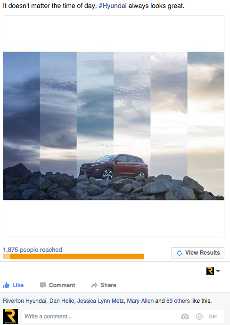Click the 1,875 people reached link
Image resolution: width=230 pixels, height=325 pixels.
(x=33, y=249)
